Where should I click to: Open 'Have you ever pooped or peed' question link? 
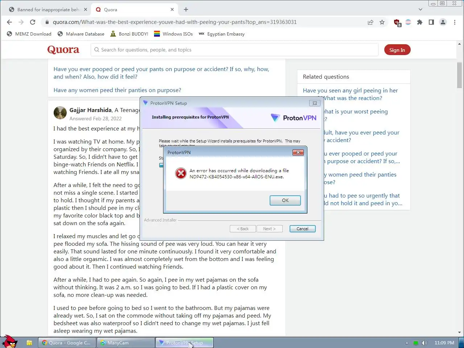pos(161,73)
